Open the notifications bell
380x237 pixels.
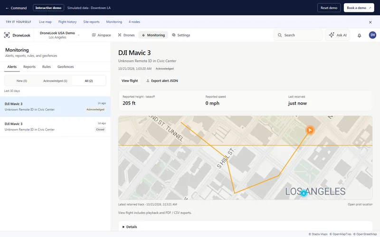click(360, 35)
